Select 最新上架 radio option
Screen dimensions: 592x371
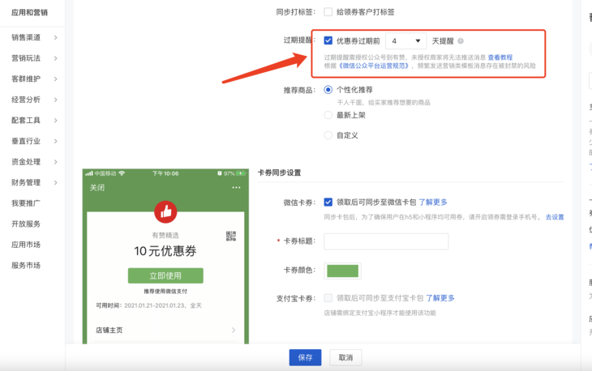[328, 115]
